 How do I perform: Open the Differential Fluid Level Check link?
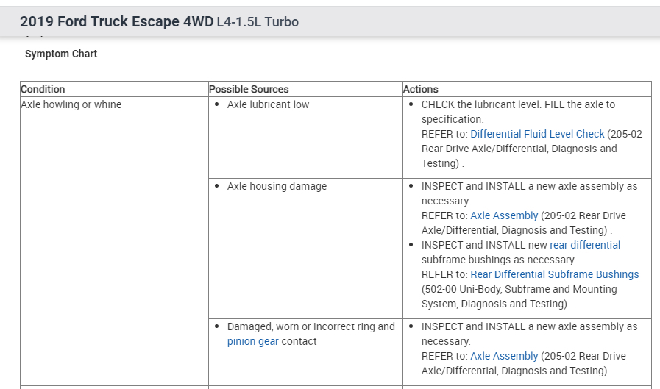tap(537, 134)
